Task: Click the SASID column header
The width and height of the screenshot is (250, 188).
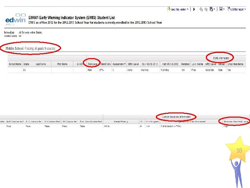Action: (80, 64)
